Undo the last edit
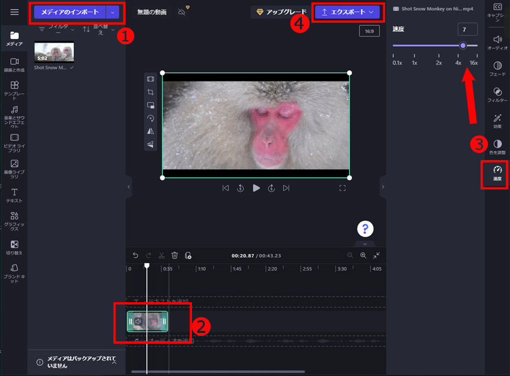510x376 pixels. point(136,255)
